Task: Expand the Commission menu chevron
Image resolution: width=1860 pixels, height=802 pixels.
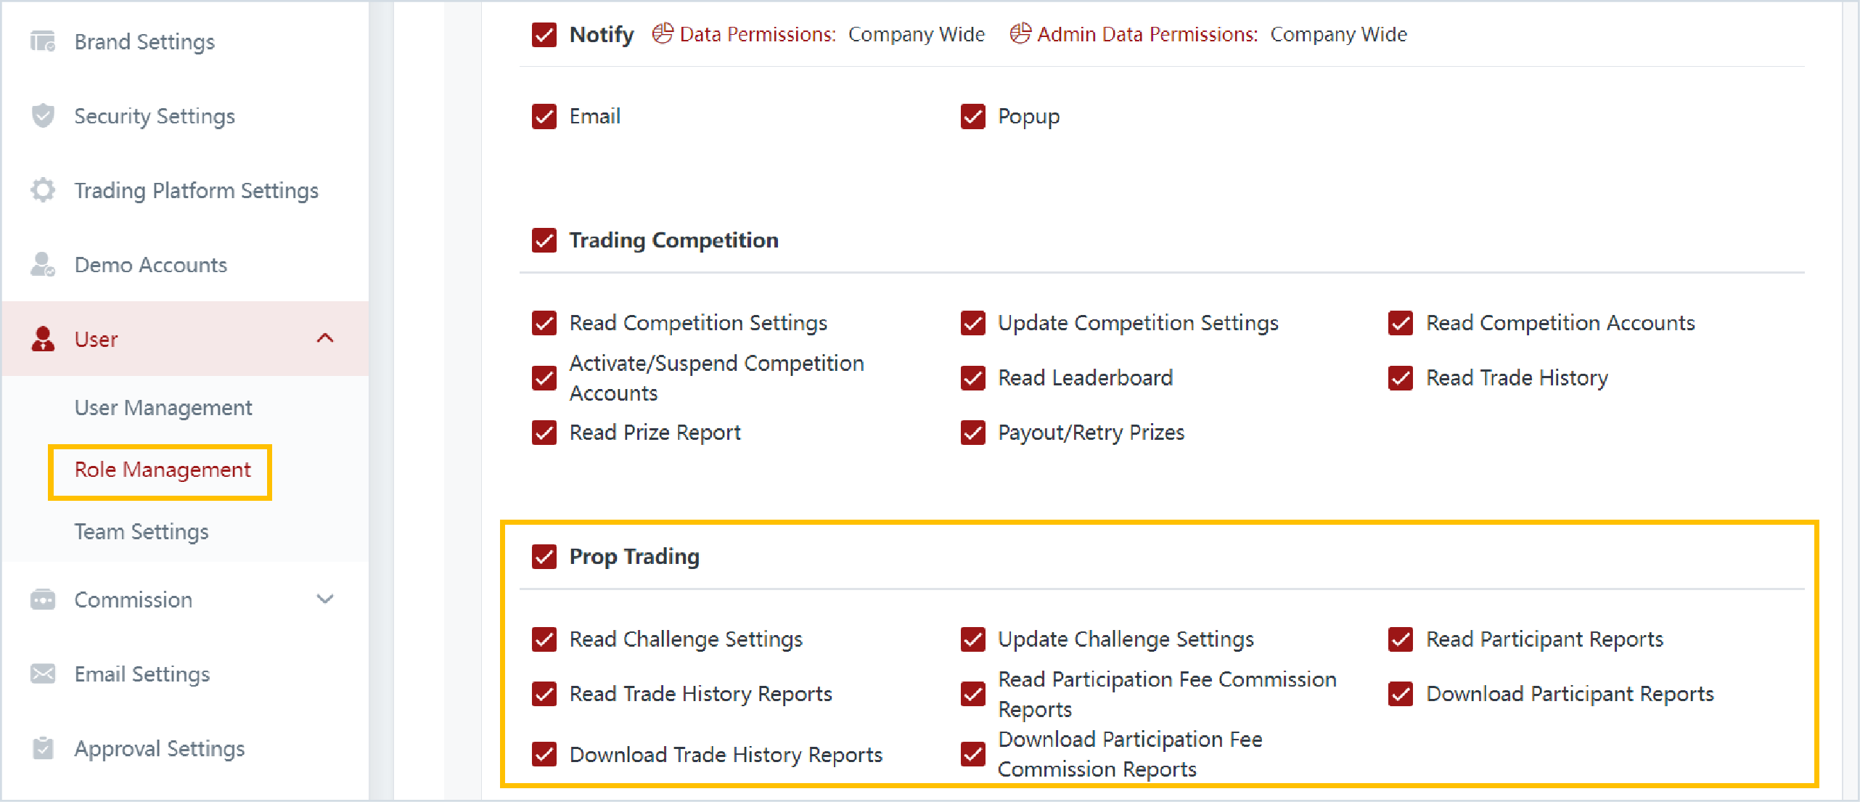Action: [325, 600]
